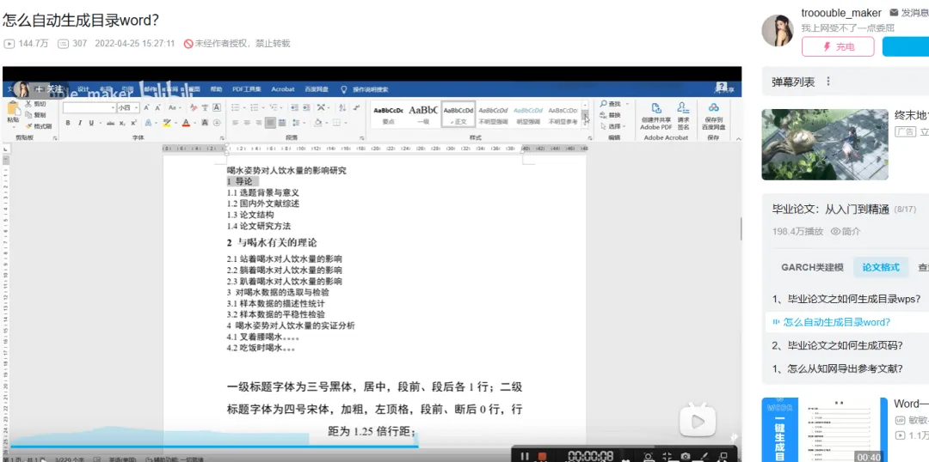This screenshot has width=929, height=462.
Task: Click the 操作说明搜索 tell-me box
Action: tap(365, 89)
